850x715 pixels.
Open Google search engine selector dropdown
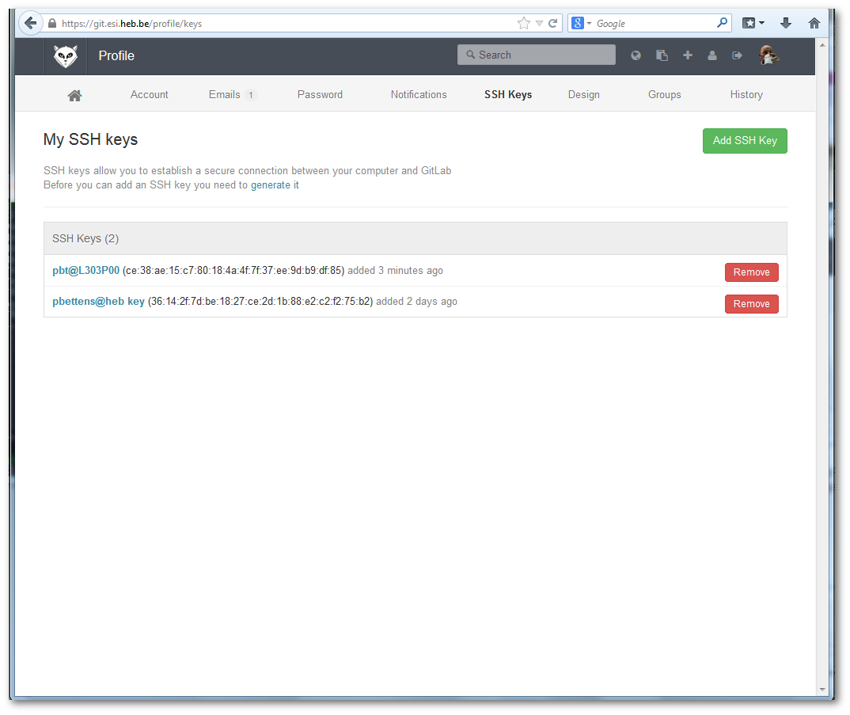click(x=582, y=23)
